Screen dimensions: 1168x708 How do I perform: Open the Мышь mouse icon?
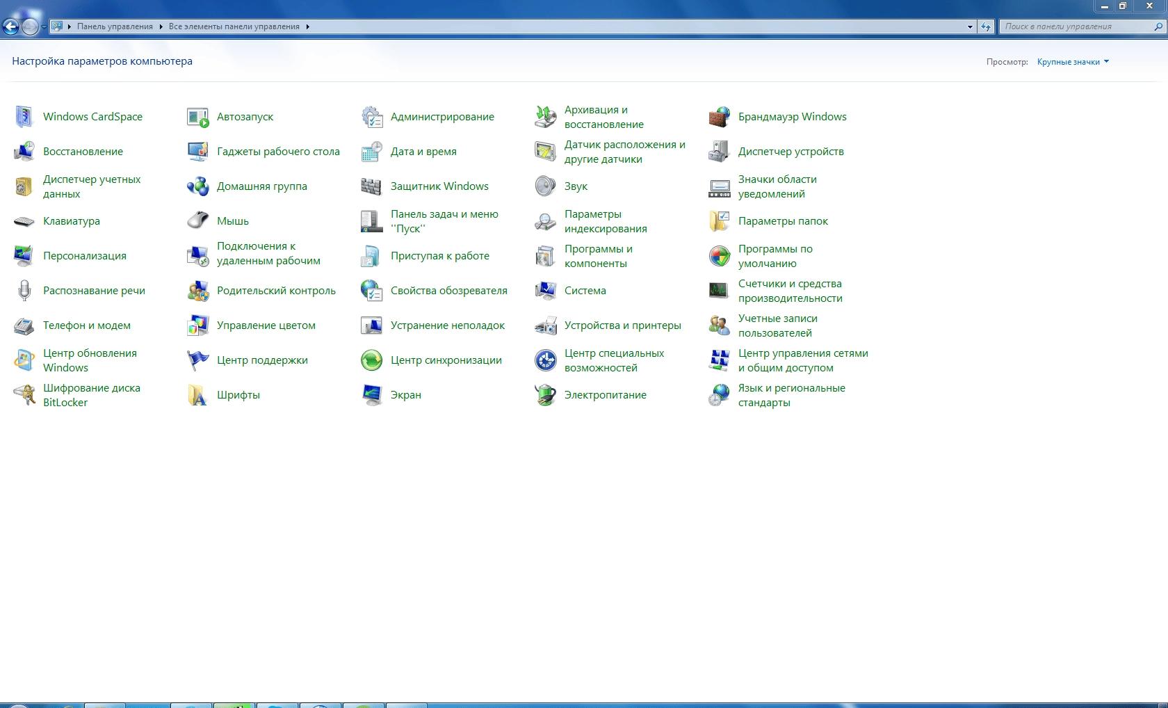pos(198,221)
